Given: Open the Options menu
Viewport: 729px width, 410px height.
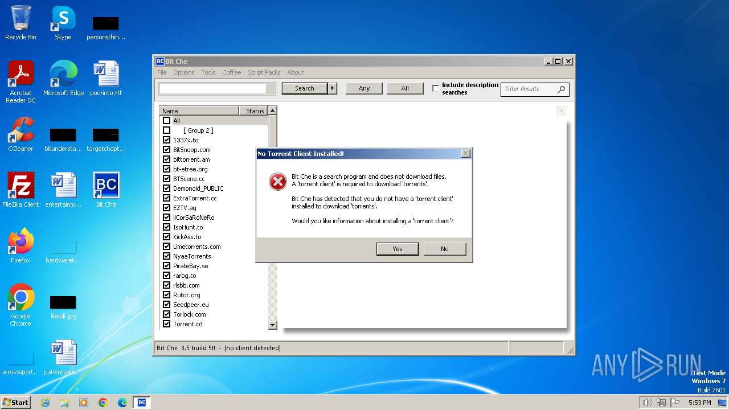Looking at the screenshot, I should point(183,72).
